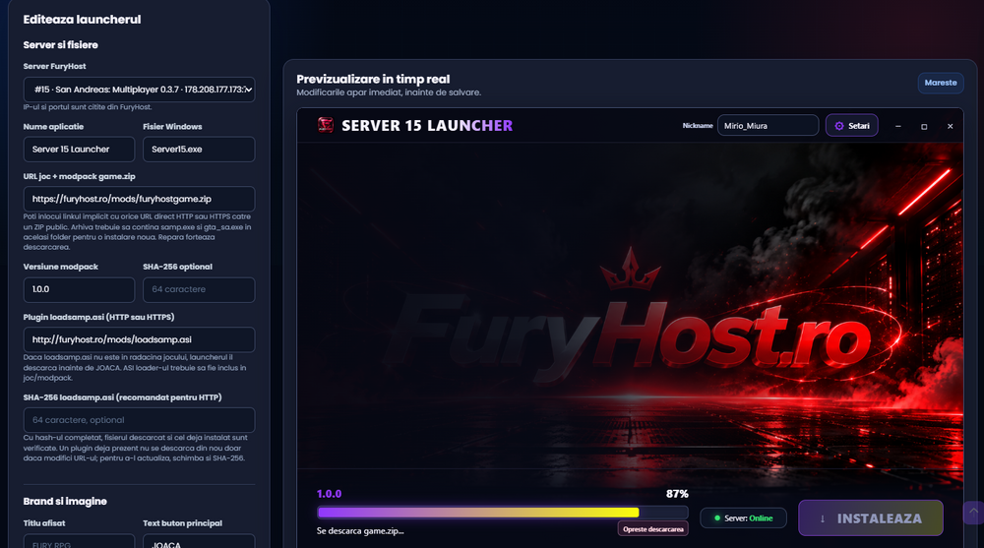This screenshot has width=984, height=548.
Task: Click the SERVER 15 LAUNCHER title text
Action: click(427, 126)
